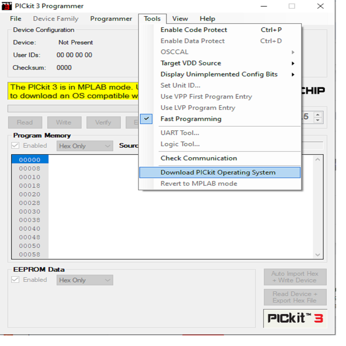Increase VDD value with up stepper arrow
This screenshot has width=346, height=346.
click(x=317, y=114)
